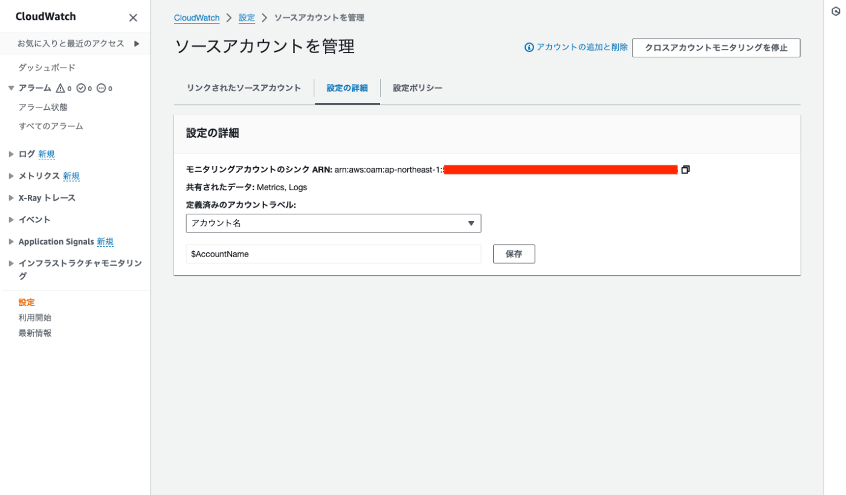The image size is (846, 495).
Task: Click the $AccountName input field
Action: pyautogui.click(x=334, y=254)
